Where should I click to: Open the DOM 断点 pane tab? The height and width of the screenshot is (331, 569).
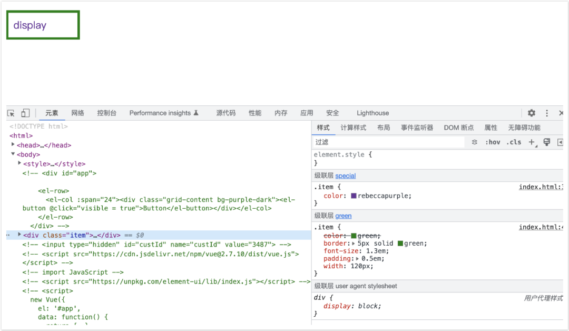[x=459, y=128]
